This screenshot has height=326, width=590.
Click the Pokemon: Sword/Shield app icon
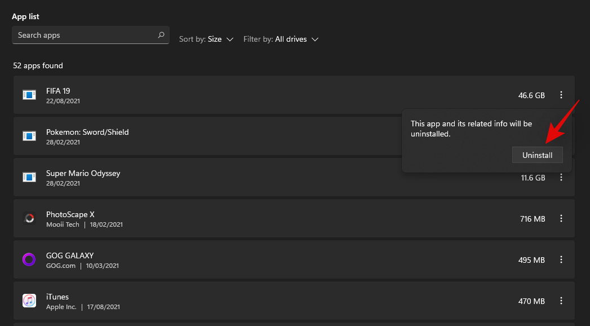pyautogui.click(x=29, y=136)
